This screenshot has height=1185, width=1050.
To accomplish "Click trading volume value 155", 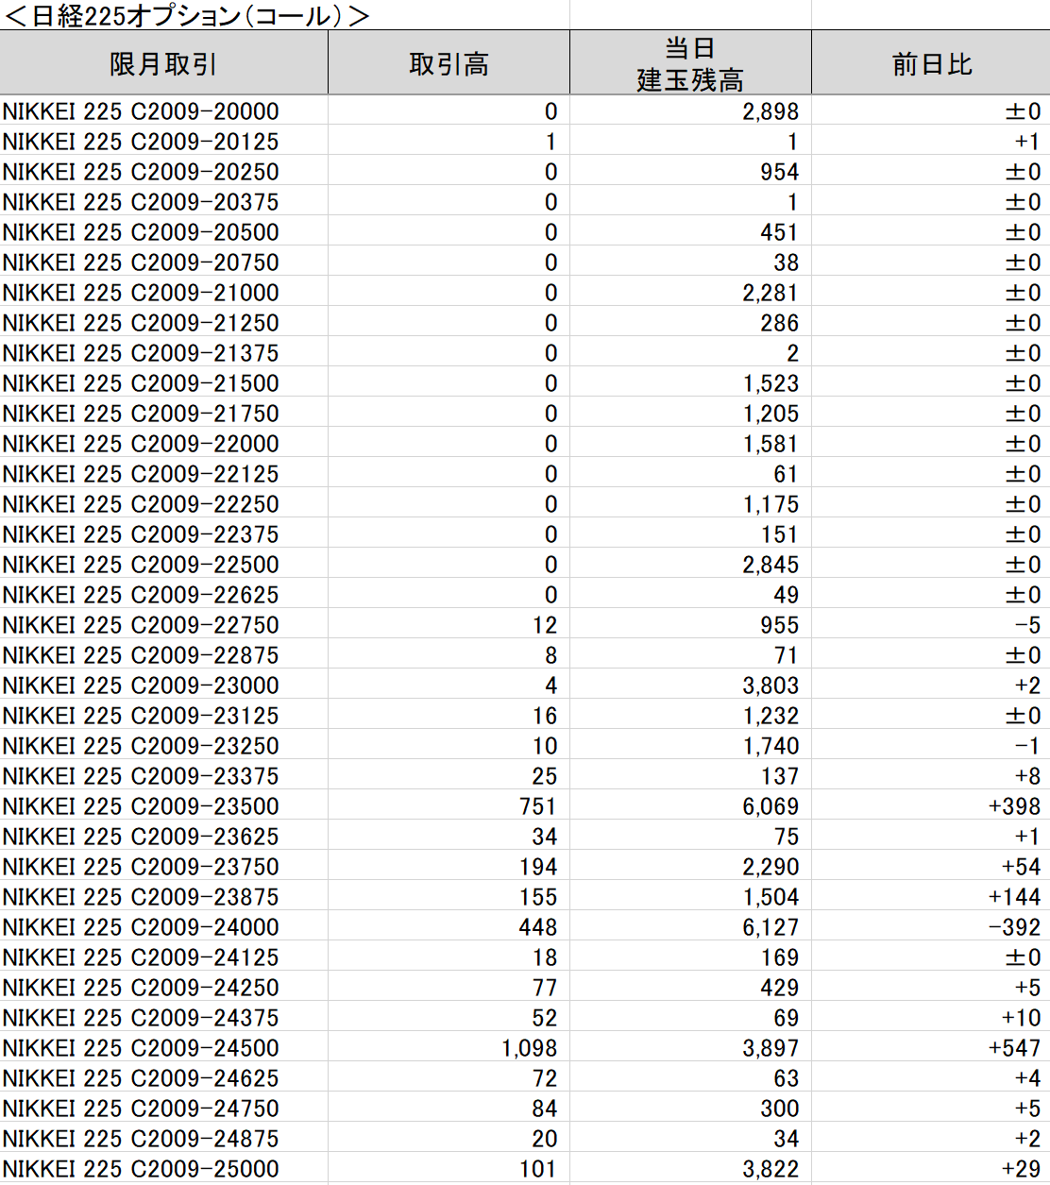I will [538, 897].
